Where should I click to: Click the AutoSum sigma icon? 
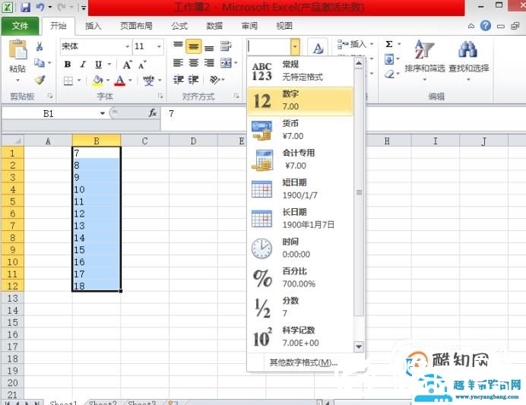[389, 44]
